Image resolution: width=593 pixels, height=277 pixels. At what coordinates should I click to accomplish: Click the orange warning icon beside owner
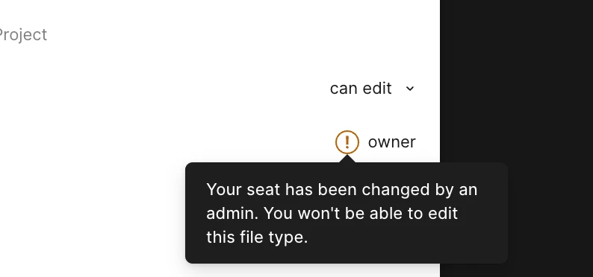(x=347, y=142)
